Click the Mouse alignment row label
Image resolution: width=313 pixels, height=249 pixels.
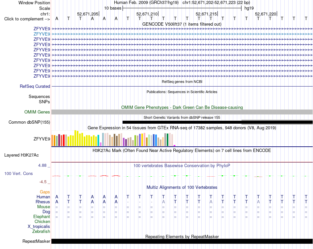pyautogui.click(x=43, y=207)
